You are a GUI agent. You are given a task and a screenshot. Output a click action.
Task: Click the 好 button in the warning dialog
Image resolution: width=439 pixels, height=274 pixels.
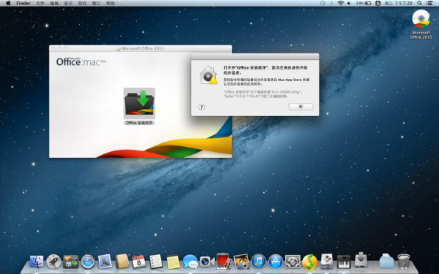coord(301,107)
